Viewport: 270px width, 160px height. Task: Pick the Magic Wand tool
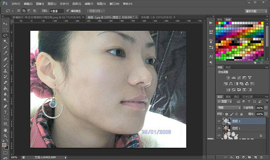(6, 41)
